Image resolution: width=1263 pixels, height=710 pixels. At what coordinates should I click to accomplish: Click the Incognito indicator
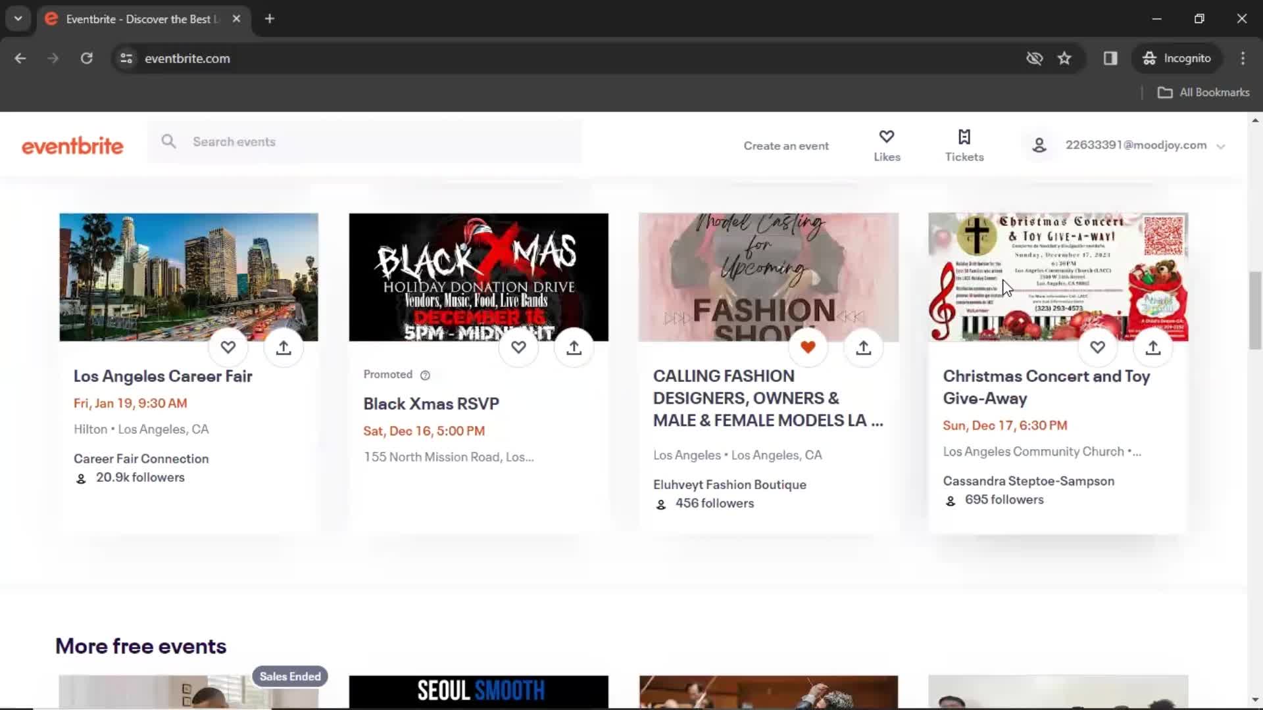(1177, 59)
